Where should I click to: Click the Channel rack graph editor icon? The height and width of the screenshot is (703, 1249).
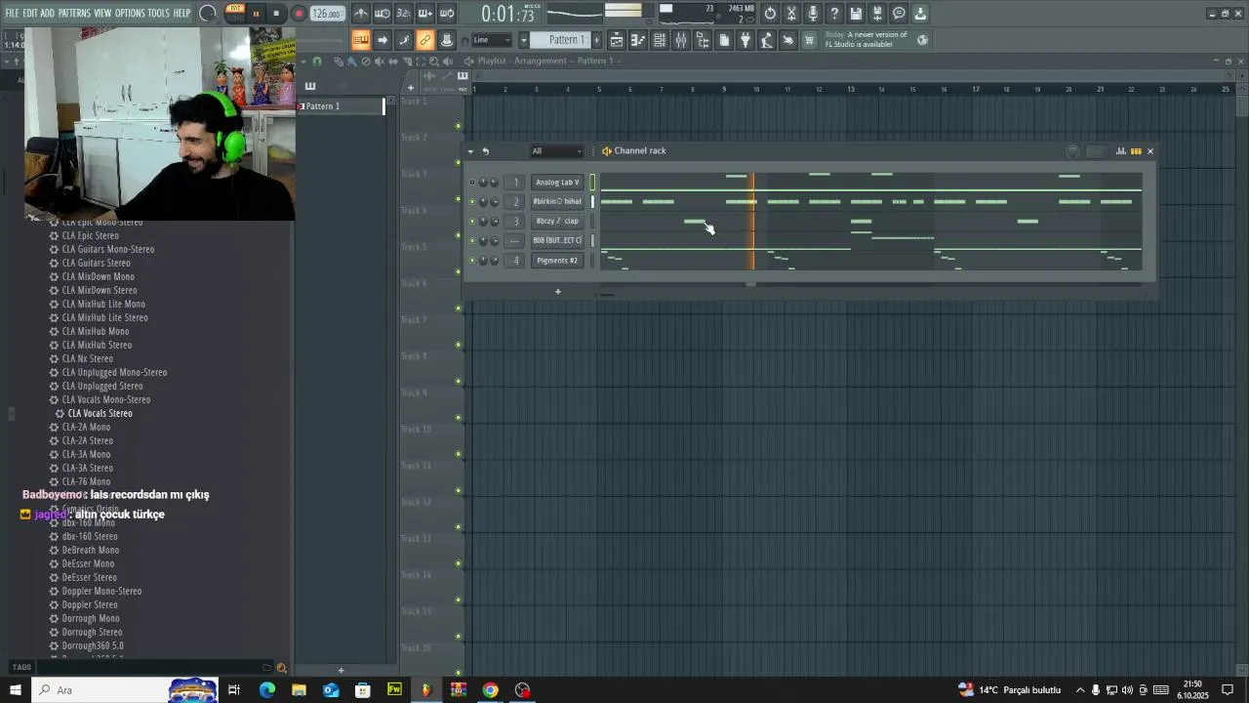[1121, 151]
